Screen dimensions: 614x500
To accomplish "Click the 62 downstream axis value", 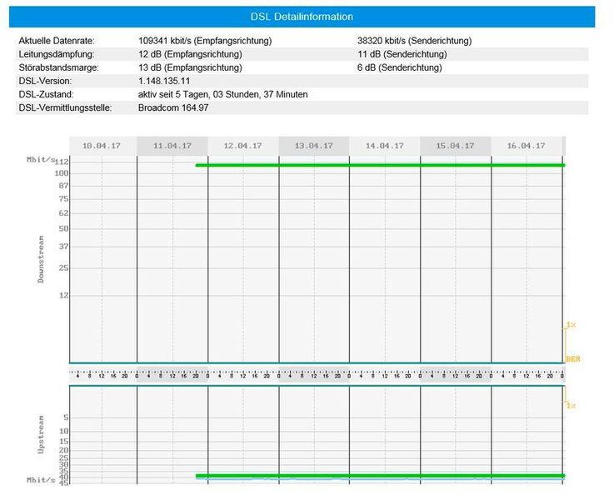I will [x=64, y=213].
